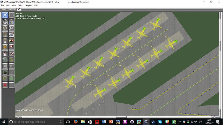Viewport: 223px width, 125px height.
Task: Select the Vertex arrow tool
Action: point(5,15)
